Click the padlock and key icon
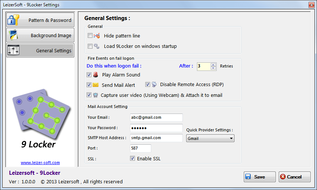Image resolution: width=317 pixels, height=190 pixels. pos(14,20)
